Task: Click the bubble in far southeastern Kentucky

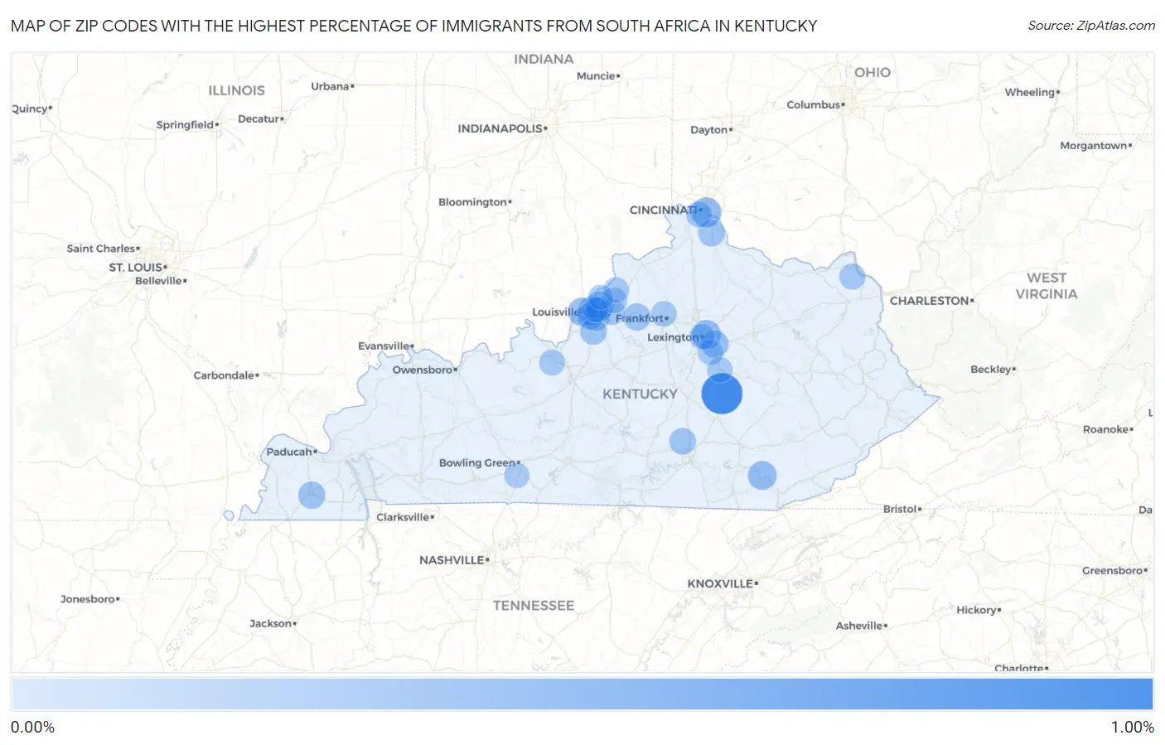Action: tap(762, 476)
